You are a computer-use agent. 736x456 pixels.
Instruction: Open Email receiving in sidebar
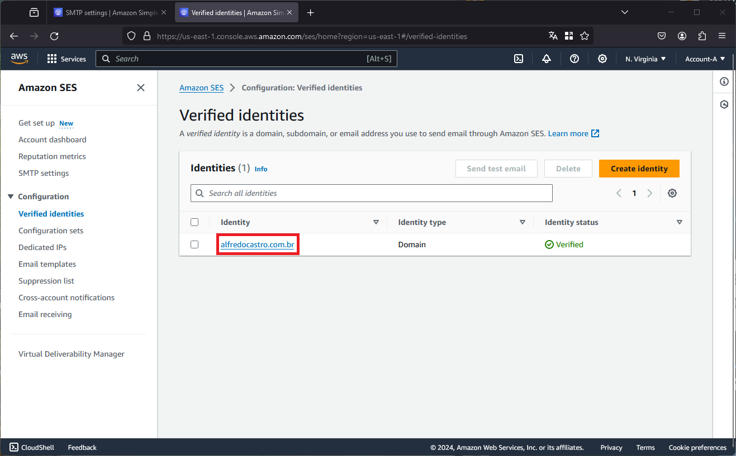pyautogui.click(x=45, y=314)
